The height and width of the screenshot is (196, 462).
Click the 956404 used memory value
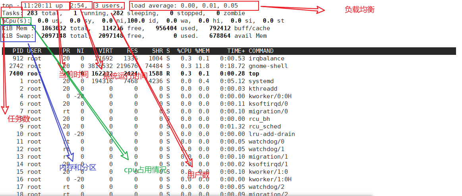point(166,29)
